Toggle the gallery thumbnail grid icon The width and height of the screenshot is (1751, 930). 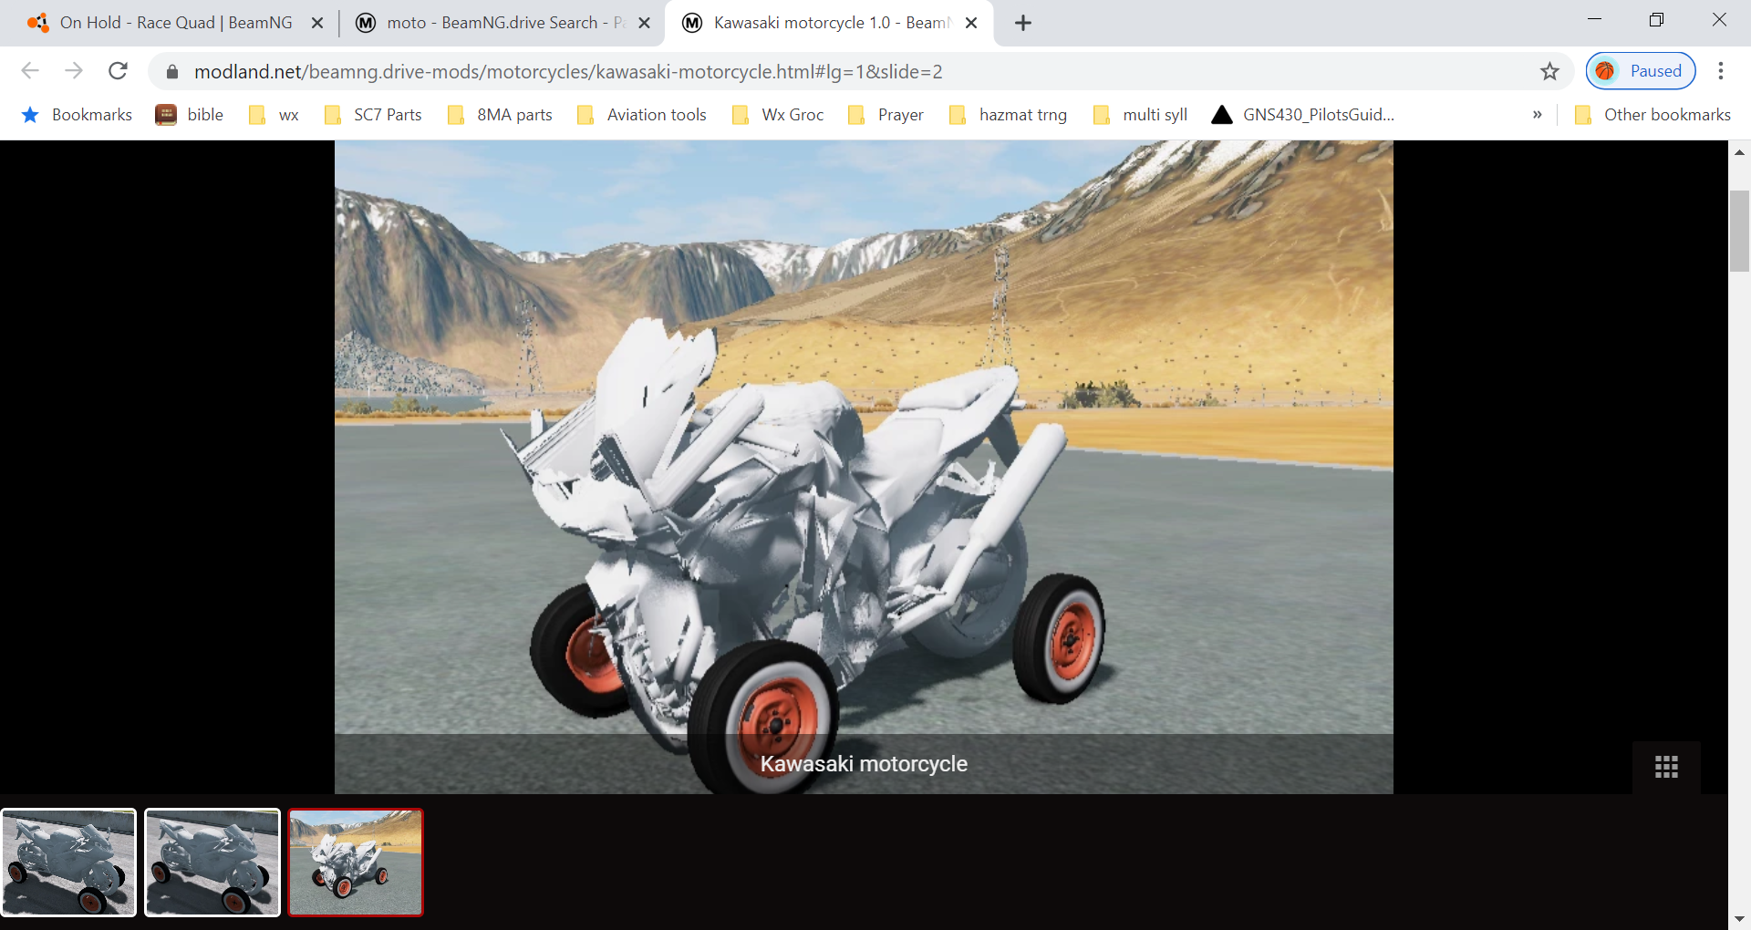point(1666,767)
